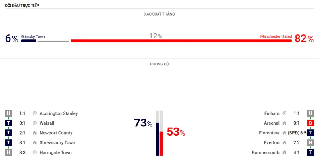Click the home icon beside Everton
Image resolution: width=319 pixels, height=168 pixels.
coord(284,143)
